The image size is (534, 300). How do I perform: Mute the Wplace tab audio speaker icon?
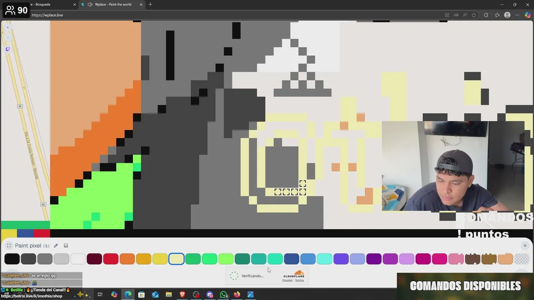pos(90,5)
